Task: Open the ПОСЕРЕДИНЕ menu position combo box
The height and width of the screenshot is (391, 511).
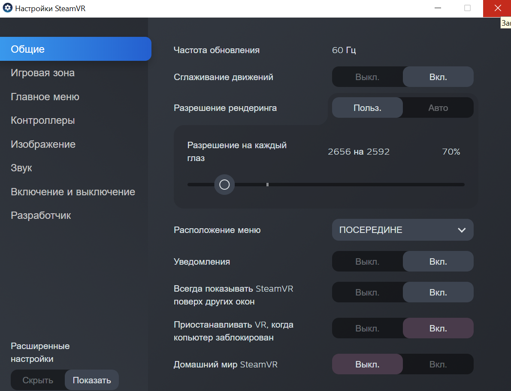Action: click(x=402, y=230)
